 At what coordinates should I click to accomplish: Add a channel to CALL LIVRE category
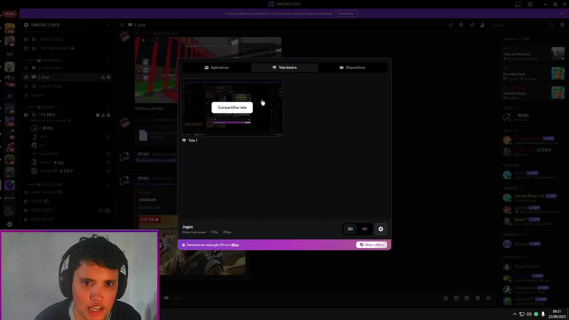tap(108, 184)
